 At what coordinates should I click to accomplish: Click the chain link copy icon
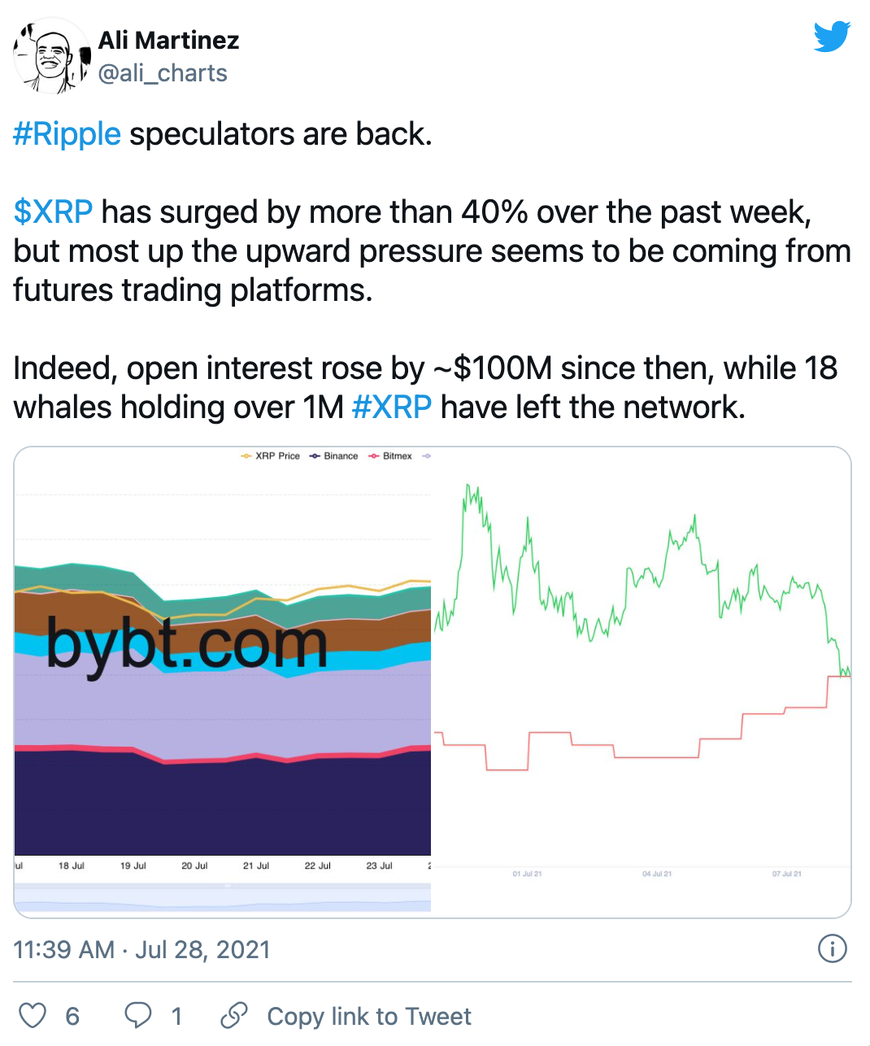click(x=234, y=1016)
